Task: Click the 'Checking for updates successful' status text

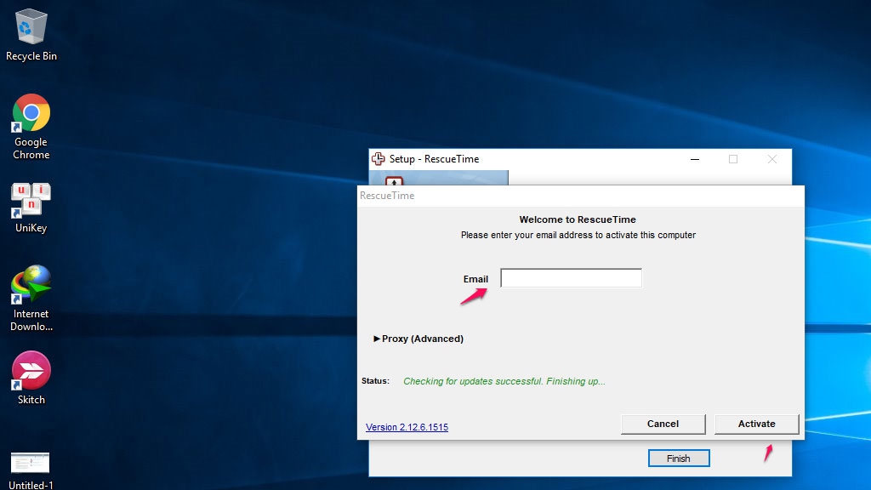Action: coord(504,381)
